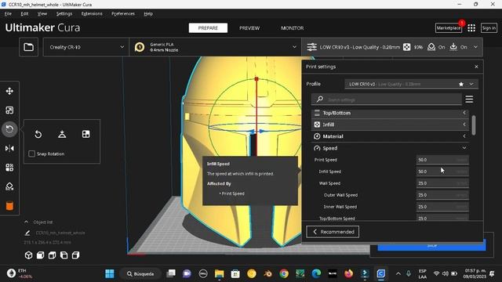The image size is (502, 282).
Task: Switch to left view cube icon
Action: [64, 255]
